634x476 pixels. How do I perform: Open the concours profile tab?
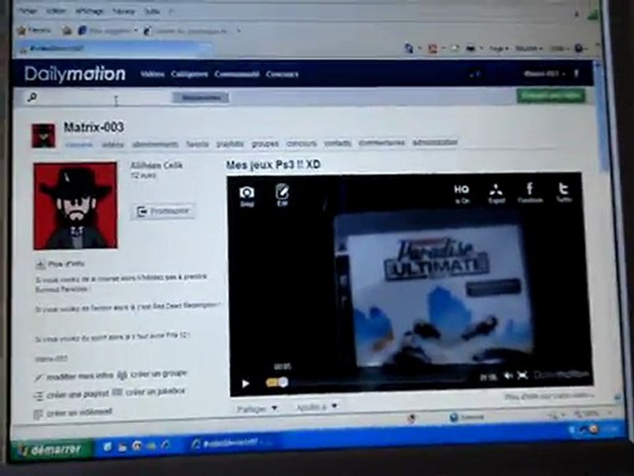click(x=301, y=143)
